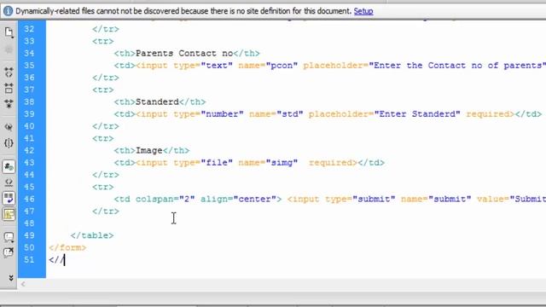Click the Select Parent Tag icon
546x307 pixels.
coord(9,127)
